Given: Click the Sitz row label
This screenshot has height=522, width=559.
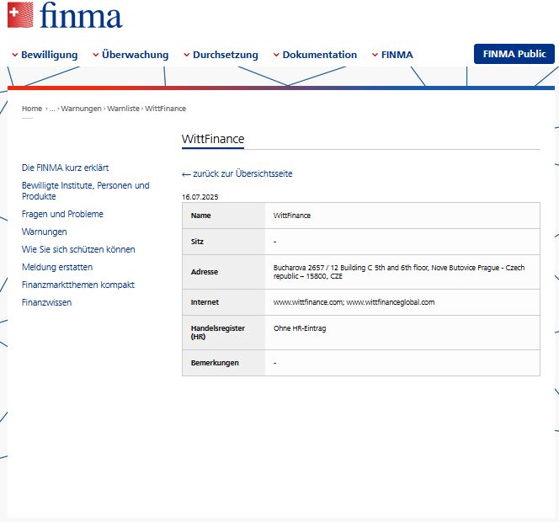Looking at the screenshot, I should tap(197, 242).
